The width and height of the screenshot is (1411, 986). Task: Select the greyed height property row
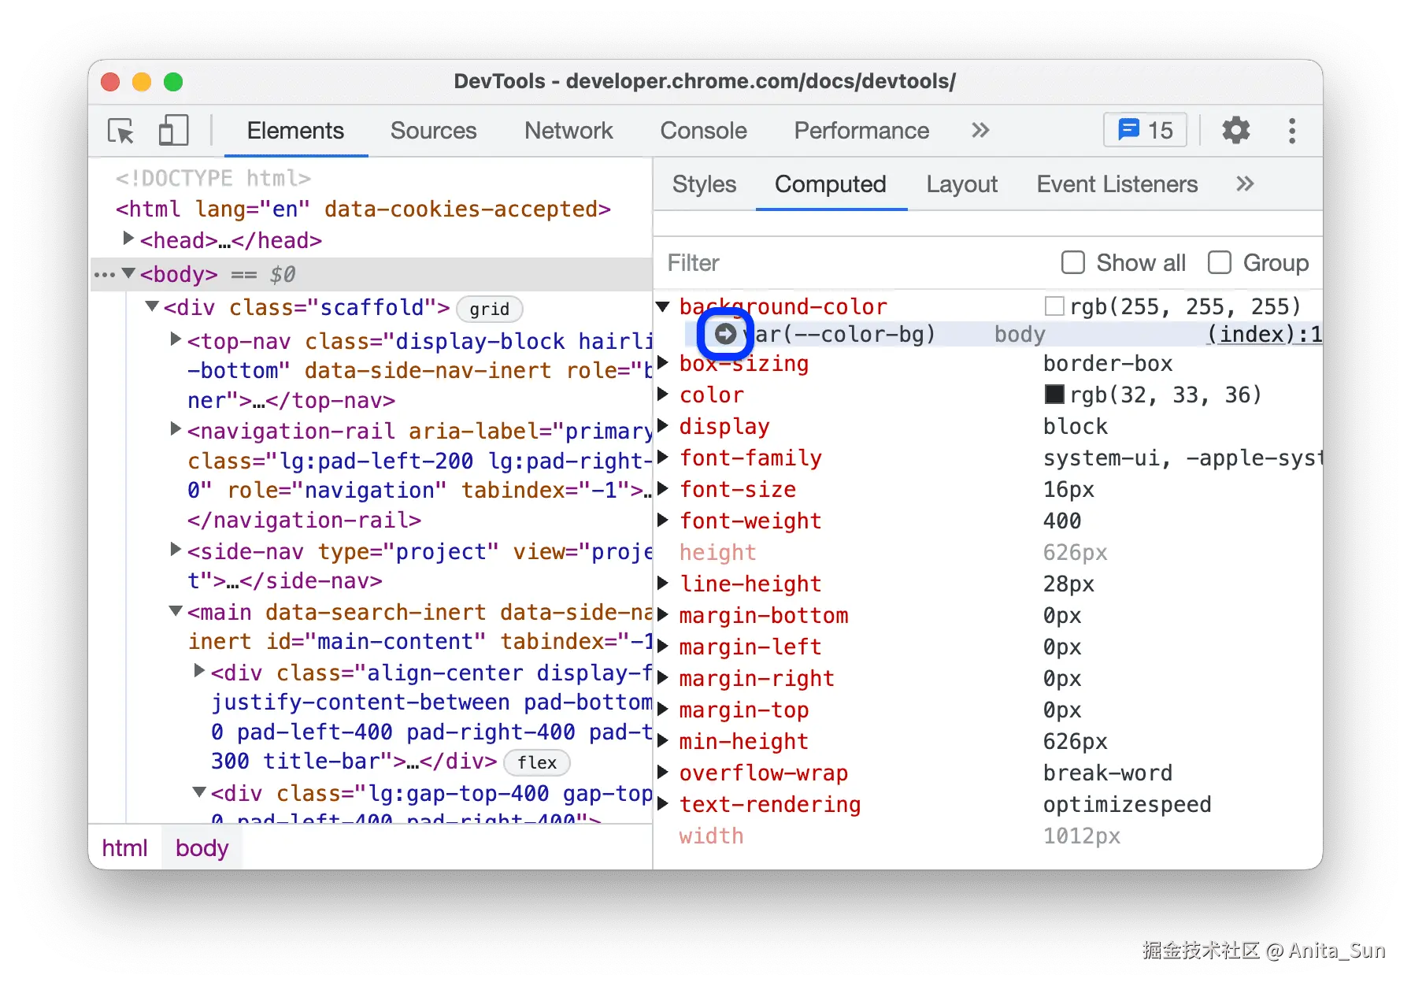(x=988, y=552)
